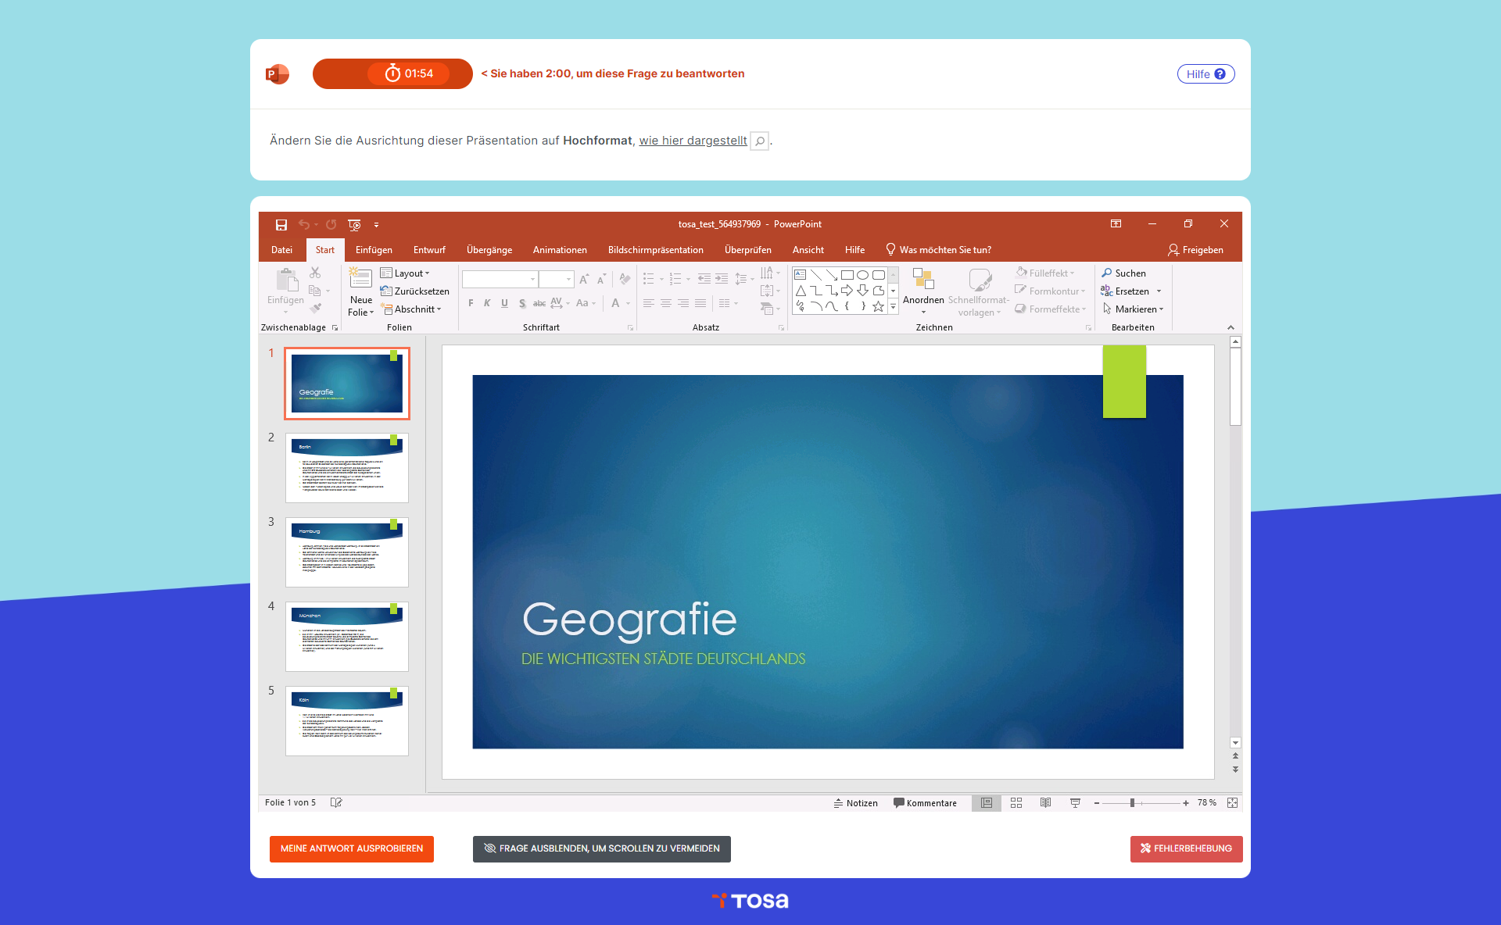The height and width of the screenshot is (925, 1501).
Task: Expand the Abschnitt dropdown
Action: tap(412, 309)
